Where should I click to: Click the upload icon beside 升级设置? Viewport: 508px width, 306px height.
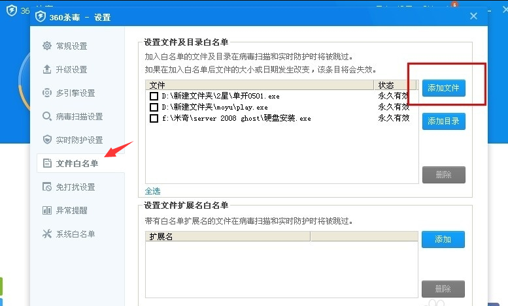point(47,69)
